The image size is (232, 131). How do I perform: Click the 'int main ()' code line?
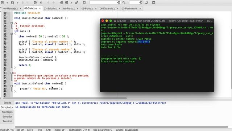point(22,31)
